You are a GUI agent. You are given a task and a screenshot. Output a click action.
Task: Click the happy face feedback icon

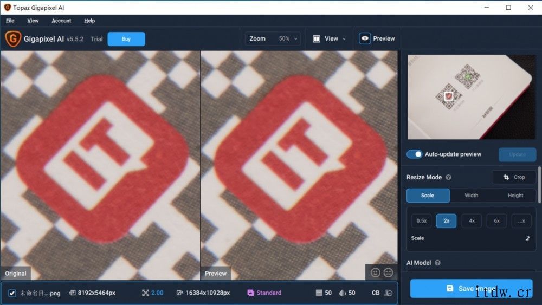[376, 272]
